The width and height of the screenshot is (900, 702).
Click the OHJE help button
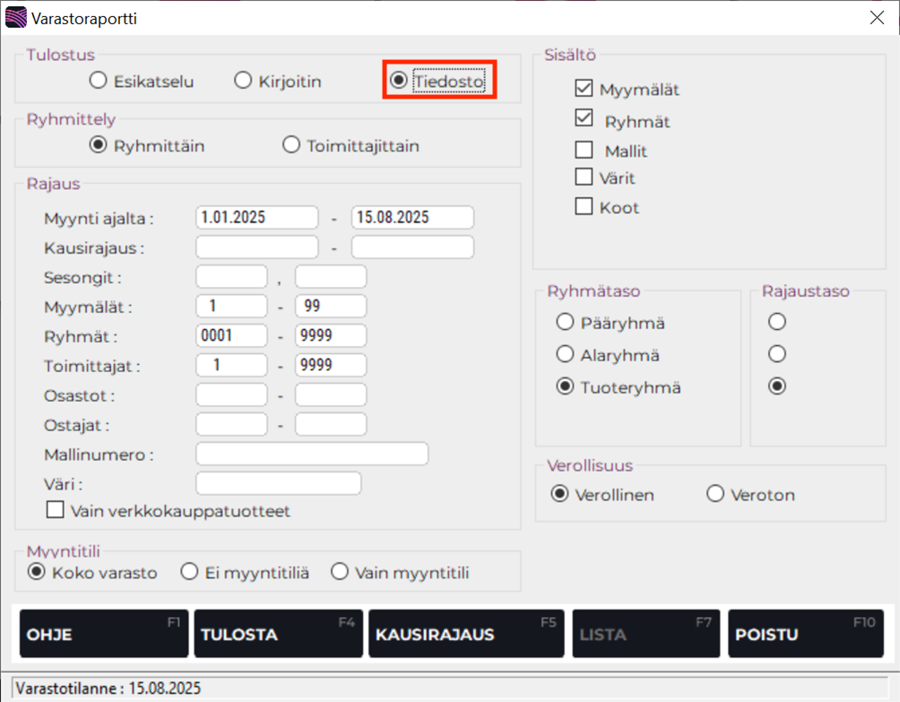tap(102, 633)
